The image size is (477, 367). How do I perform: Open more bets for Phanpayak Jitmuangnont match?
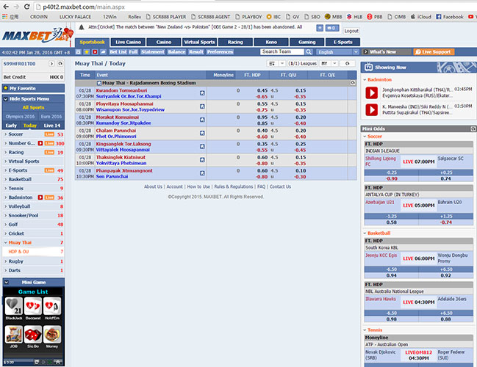click(202, 173)
